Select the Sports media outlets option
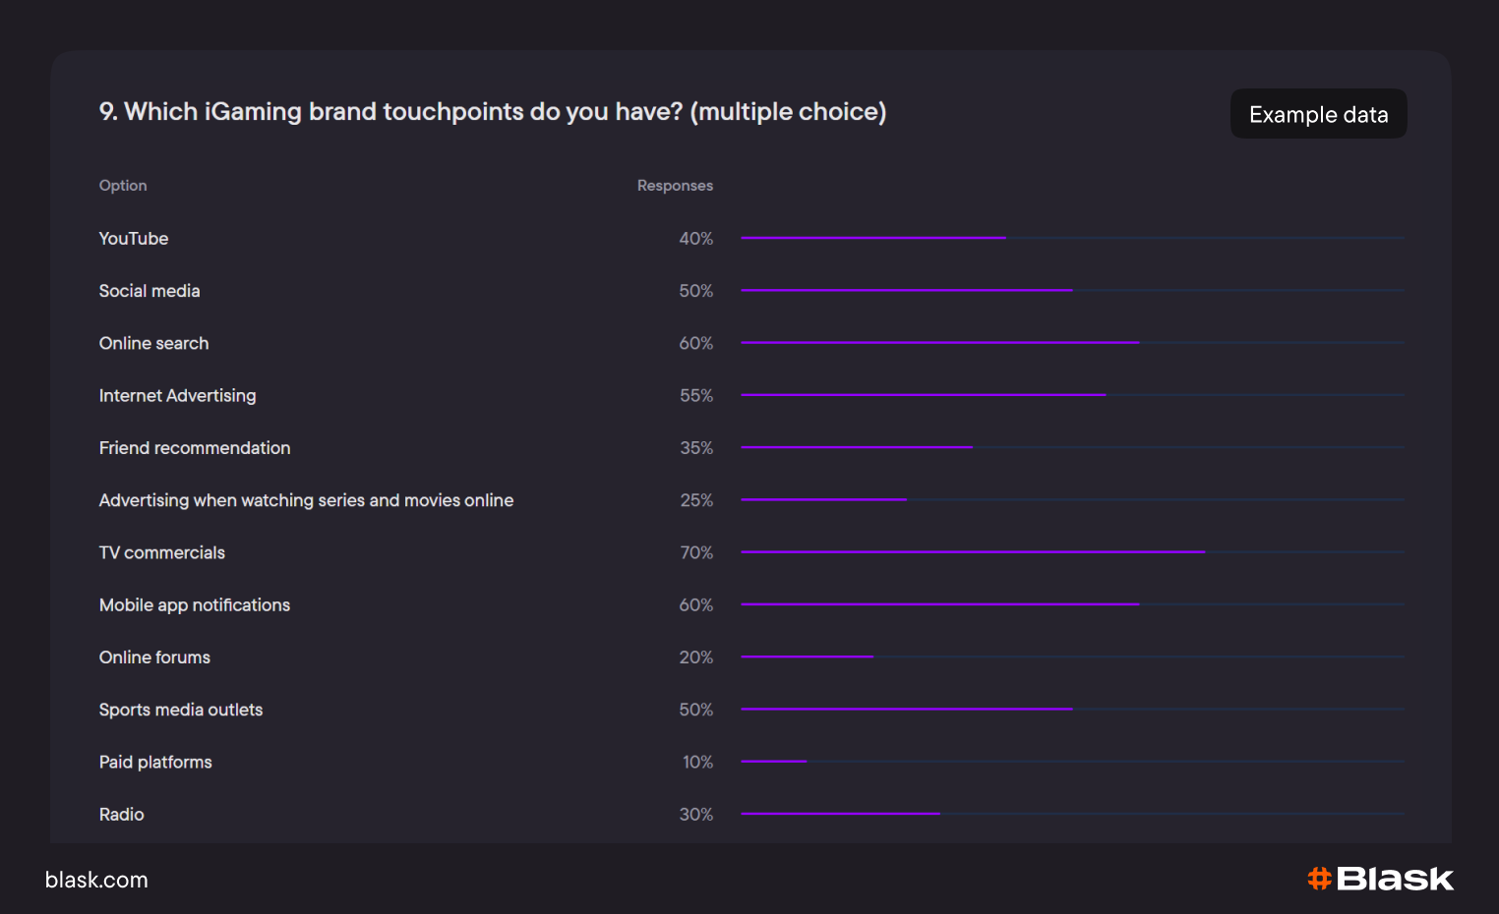1499x914 pixels. point(181,710)
